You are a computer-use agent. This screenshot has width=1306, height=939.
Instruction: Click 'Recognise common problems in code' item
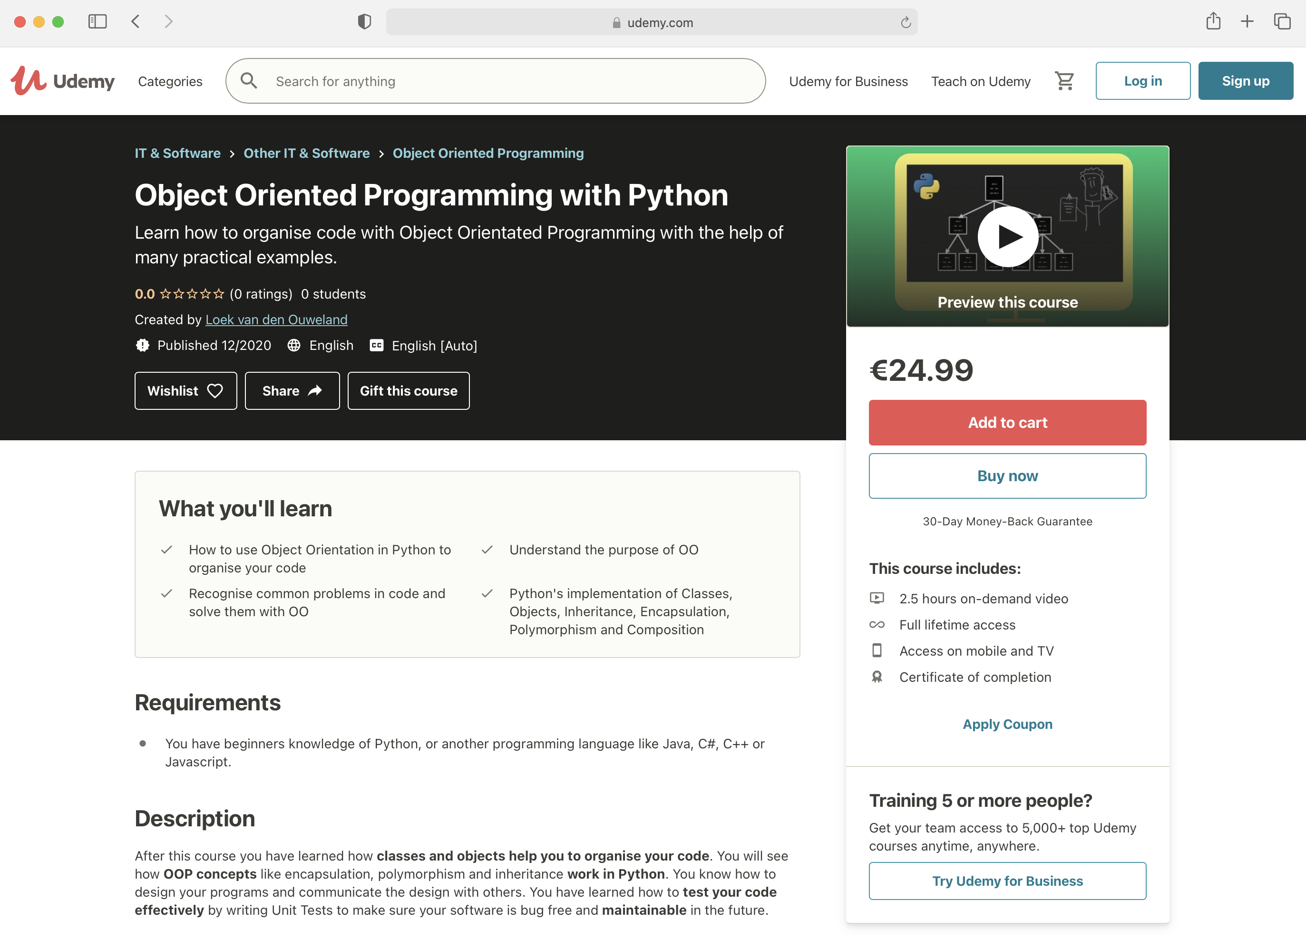pos(317,602)
